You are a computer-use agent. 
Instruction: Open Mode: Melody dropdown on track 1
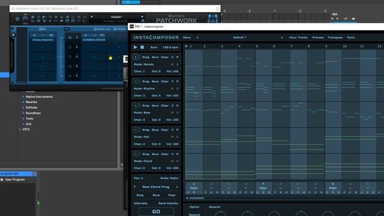point(144,64)
